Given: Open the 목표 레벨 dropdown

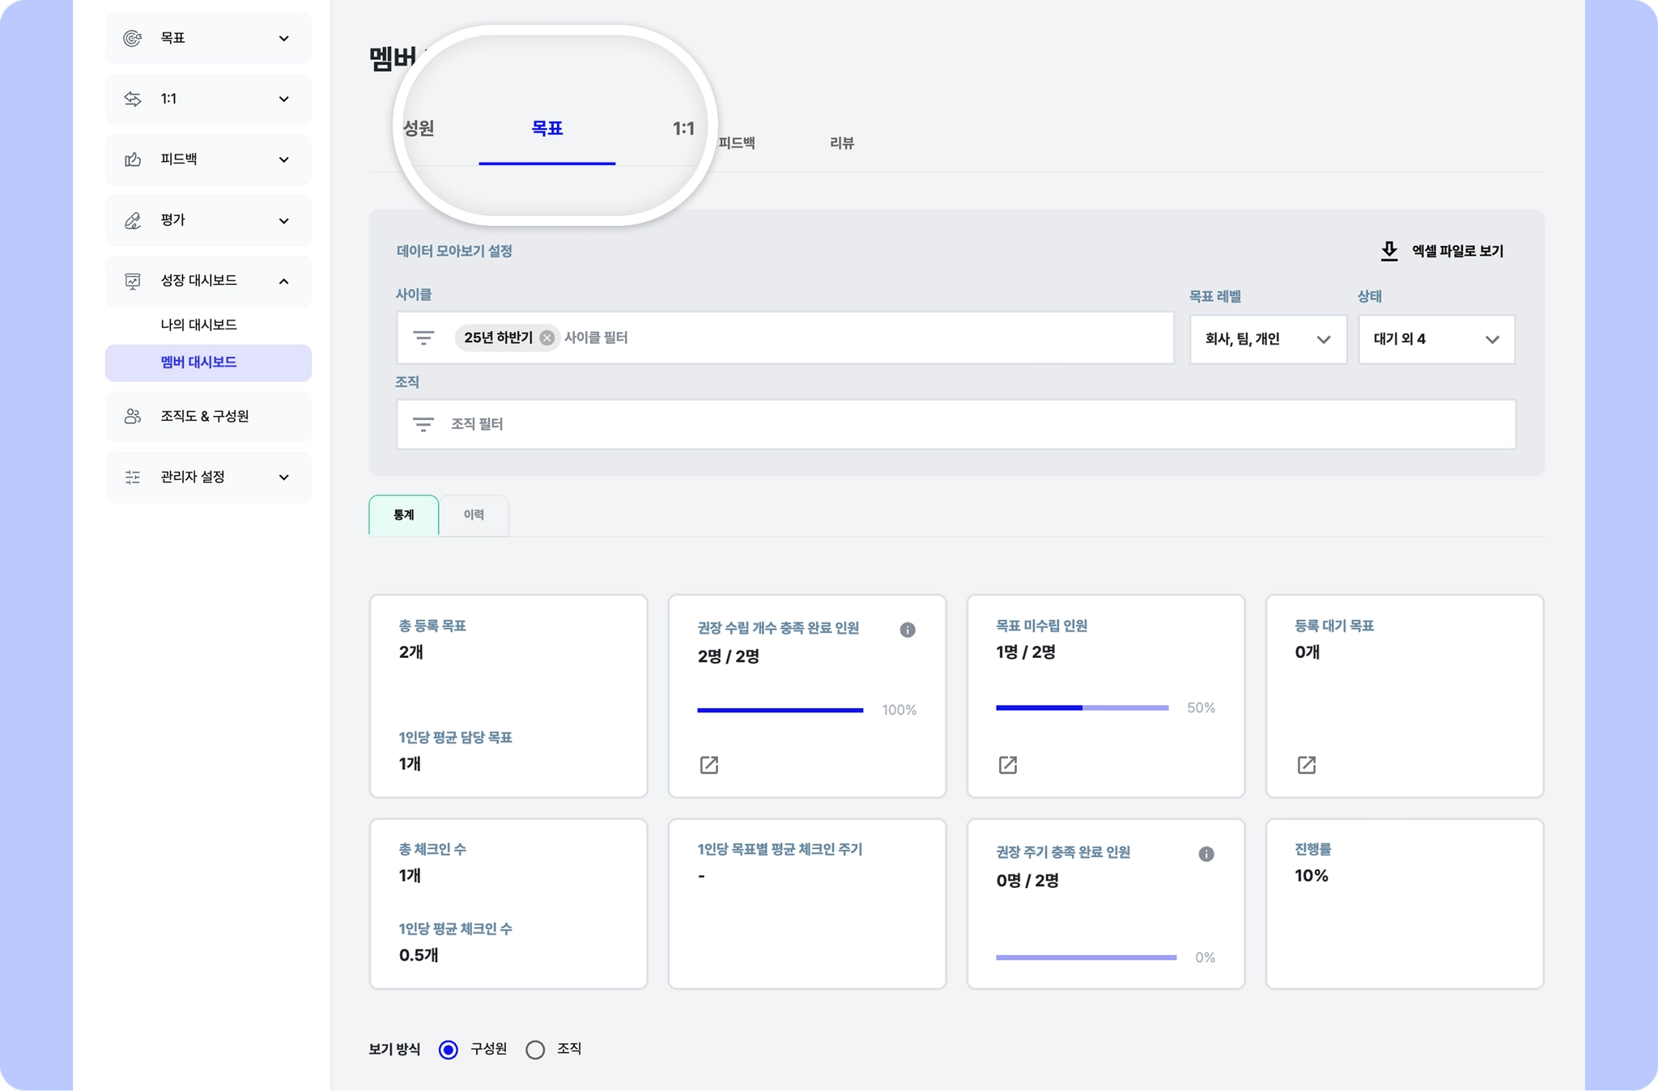Looking at the screenshot, I should (1267, 339).
